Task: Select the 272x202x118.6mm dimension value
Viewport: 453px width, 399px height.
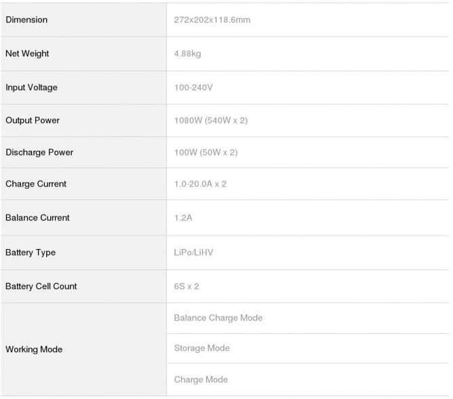Action: point(212,20)
